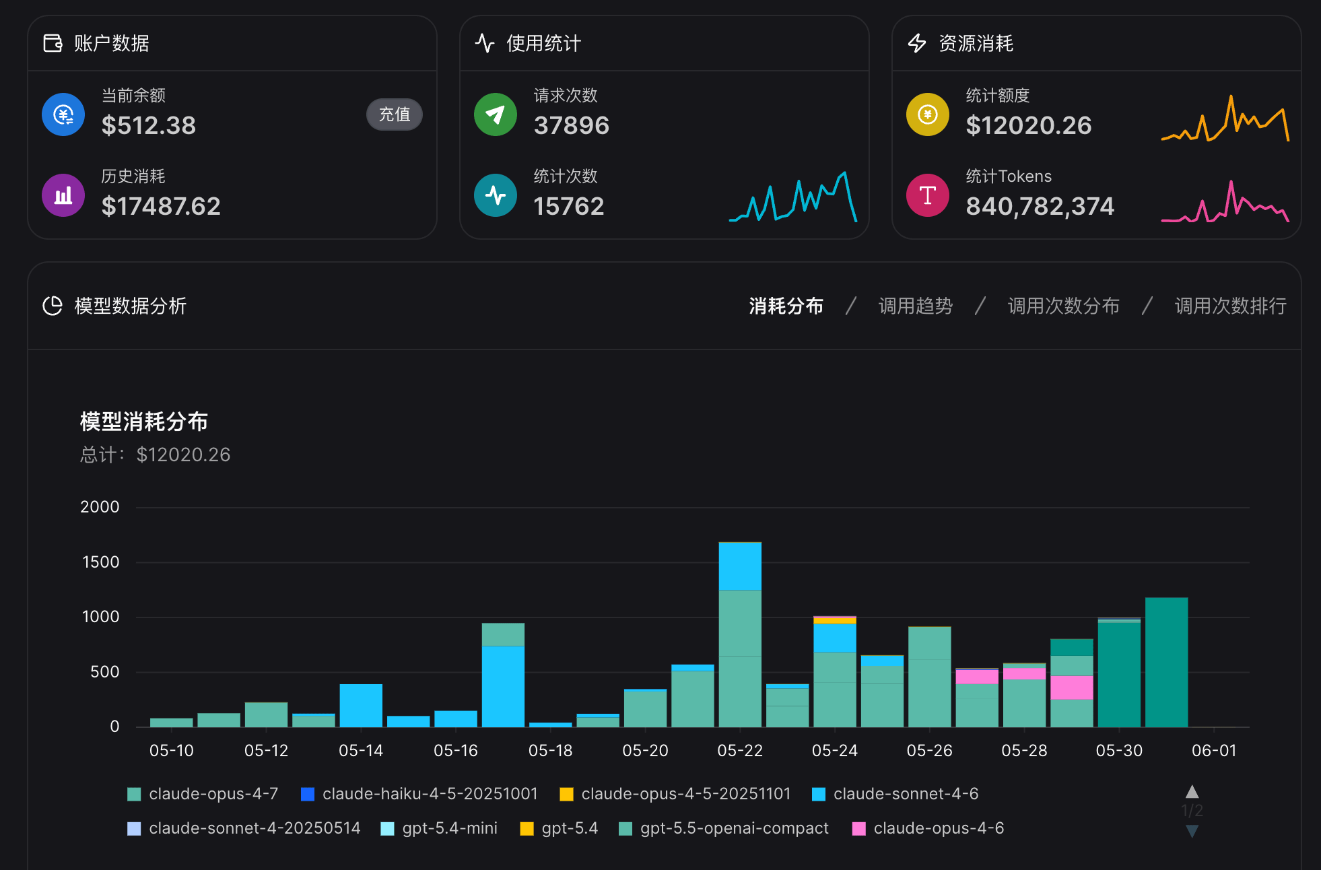Click the blue bar at 05-14
The height and width of the screenshot is (870, 1321).
361,706
